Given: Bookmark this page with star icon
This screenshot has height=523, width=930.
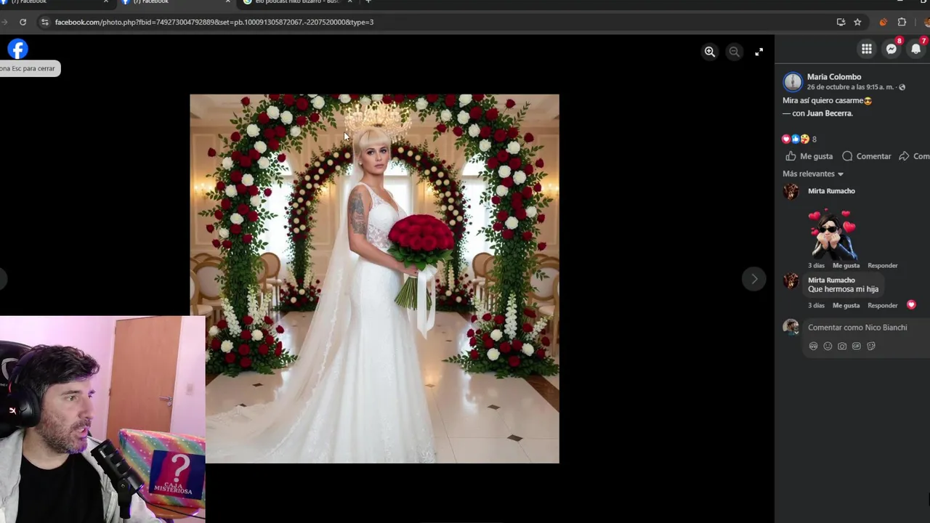Looking at the screenshot, I should (x=857, y=22).
